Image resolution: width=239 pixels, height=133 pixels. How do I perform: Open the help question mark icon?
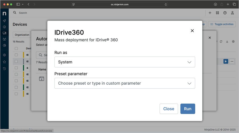(x=225, y=13)
